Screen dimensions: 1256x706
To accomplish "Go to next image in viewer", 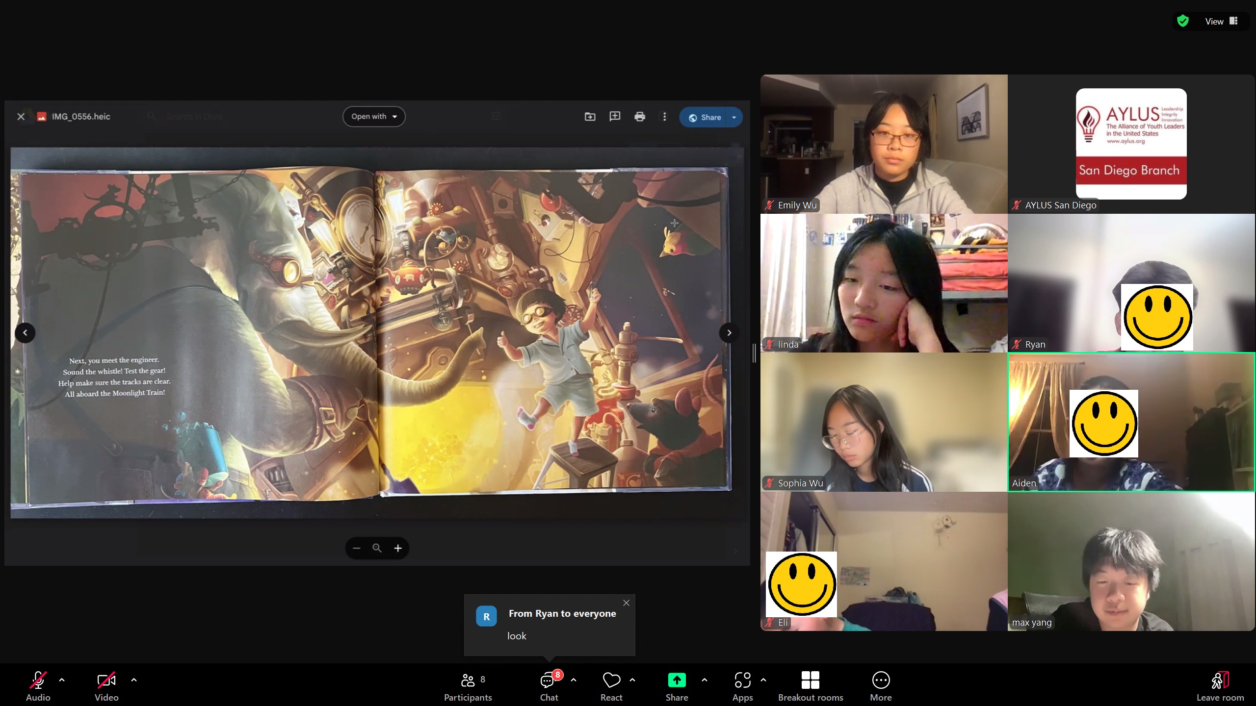I will (729, 333).
